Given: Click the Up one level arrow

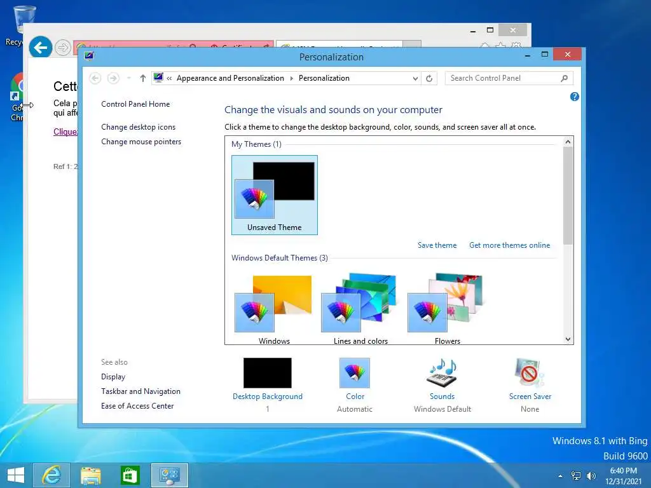Looking at the screenshot, I should pos(143,78).
